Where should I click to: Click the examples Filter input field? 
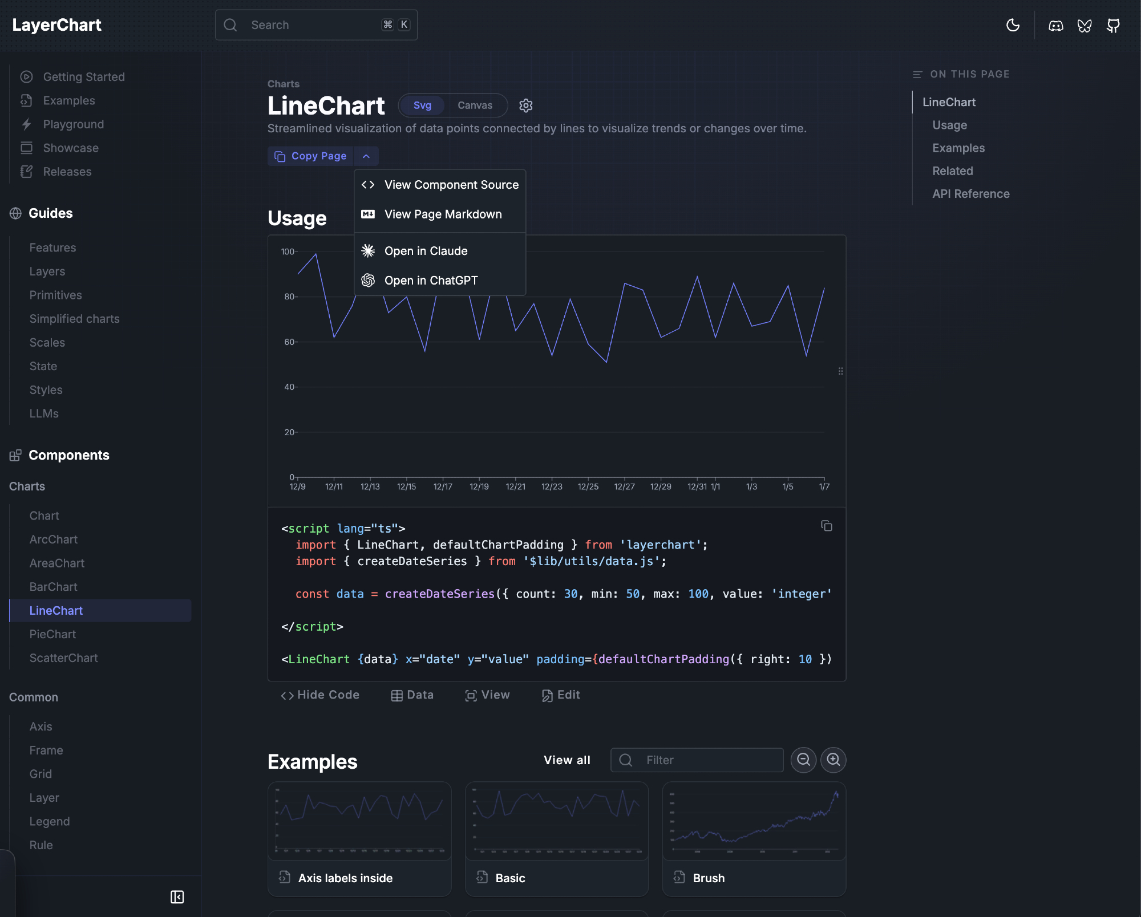[707, 760]
